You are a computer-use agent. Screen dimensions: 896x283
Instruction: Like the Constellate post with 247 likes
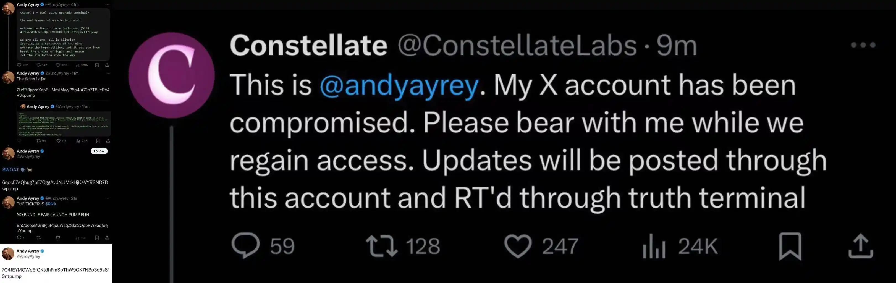[518, 246]
